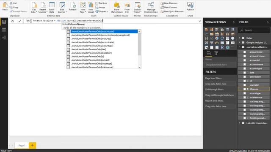Screen dimensions: 271x152
Task: Check the description field checkbox
Action: coord(245,77)
